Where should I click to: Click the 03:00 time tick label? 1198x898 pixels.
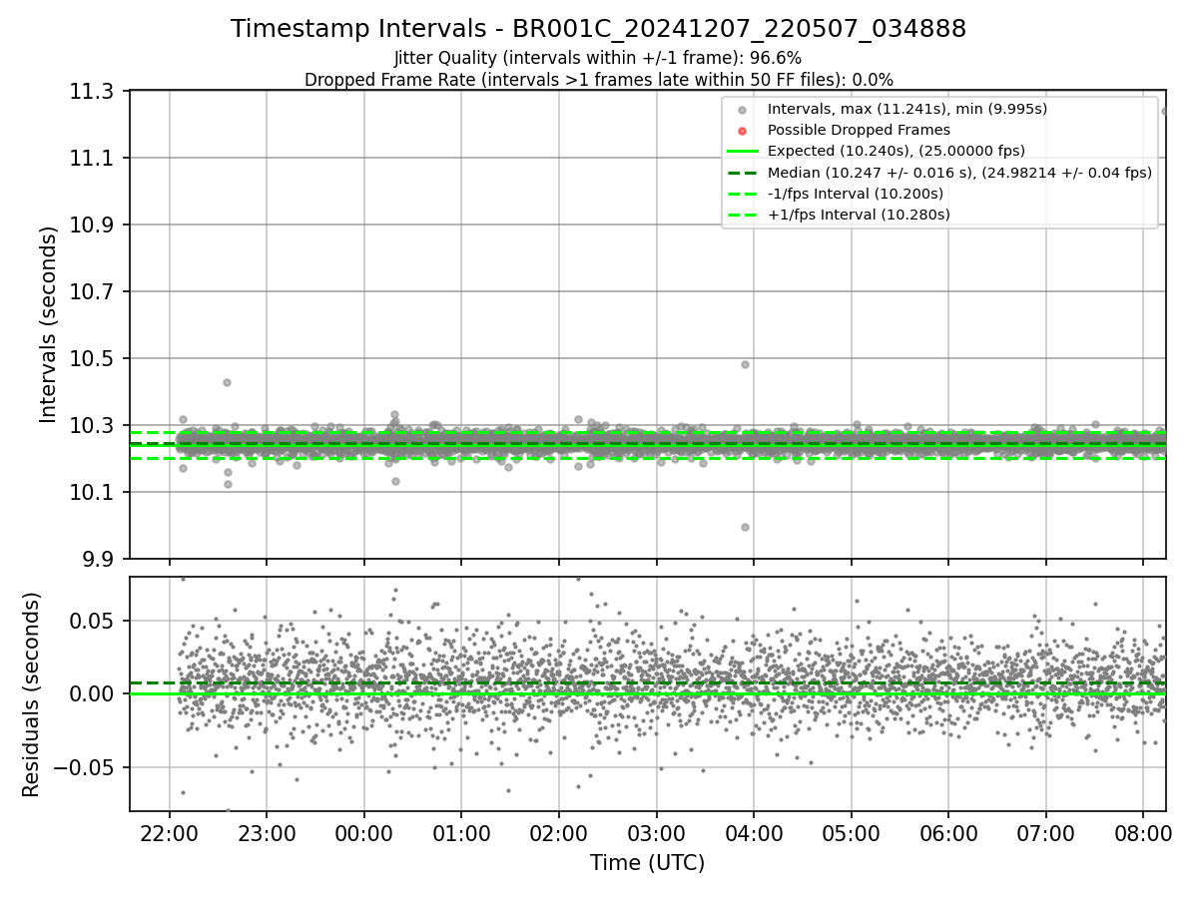point(656,833)
